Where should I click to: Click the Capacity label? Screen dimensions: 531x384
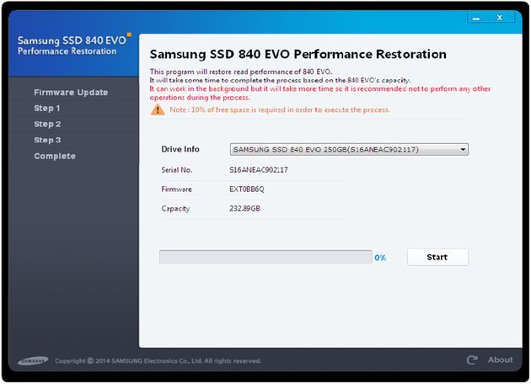coord(175,209)
